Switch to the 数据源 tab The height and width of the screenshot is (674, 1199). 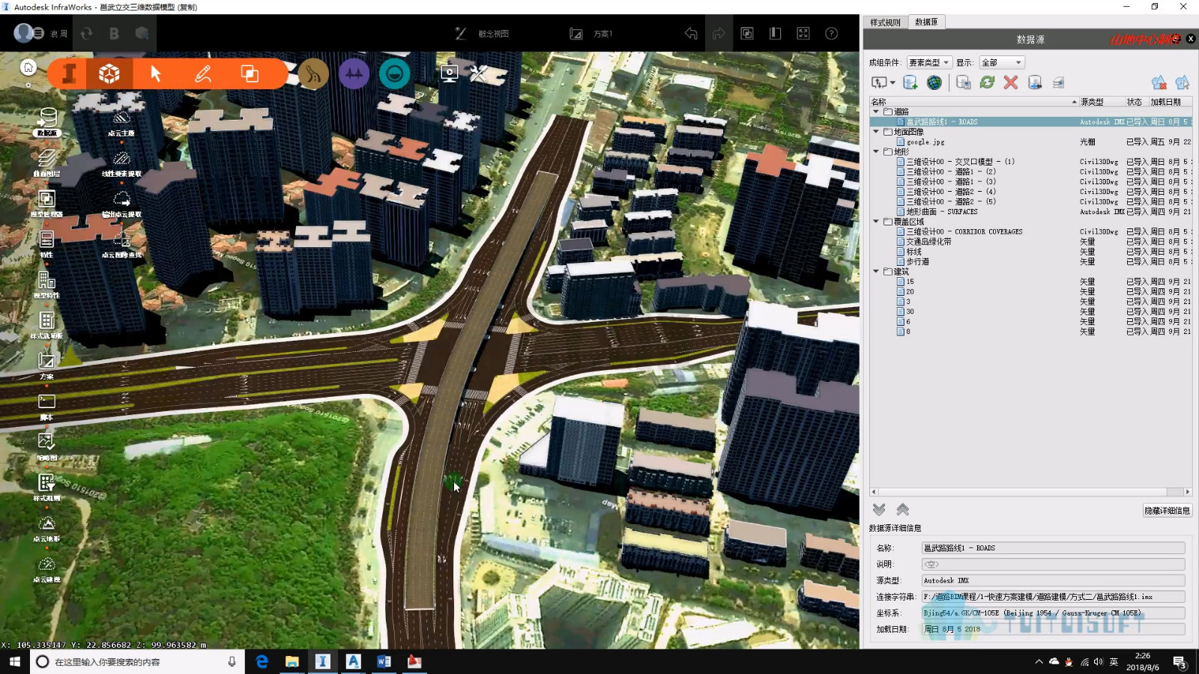(x=926, y=22)
